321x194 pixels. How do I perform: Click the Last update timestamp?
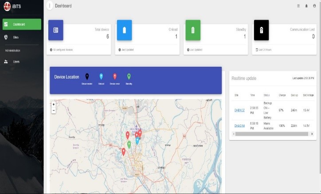(x=303, y=78)
